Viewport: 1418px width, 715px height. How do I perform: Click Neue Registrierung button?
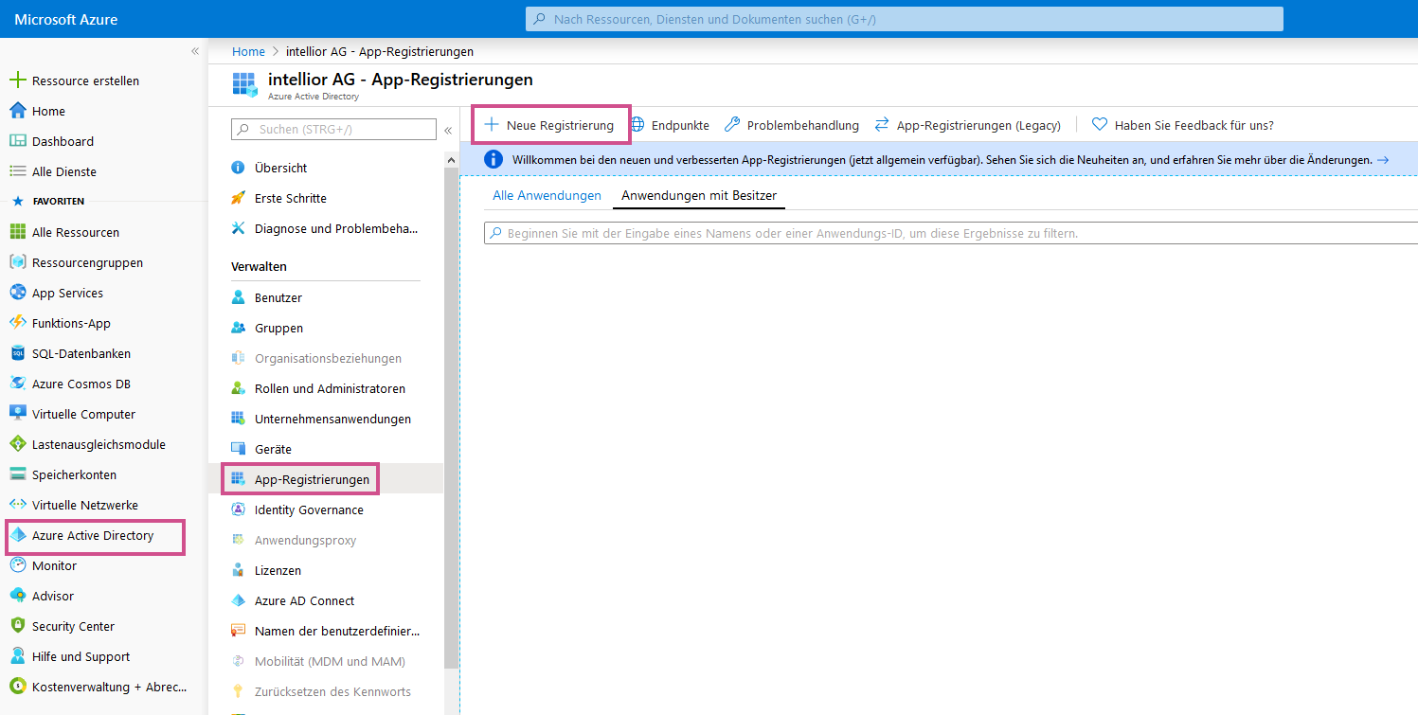(x=550, y=125)
